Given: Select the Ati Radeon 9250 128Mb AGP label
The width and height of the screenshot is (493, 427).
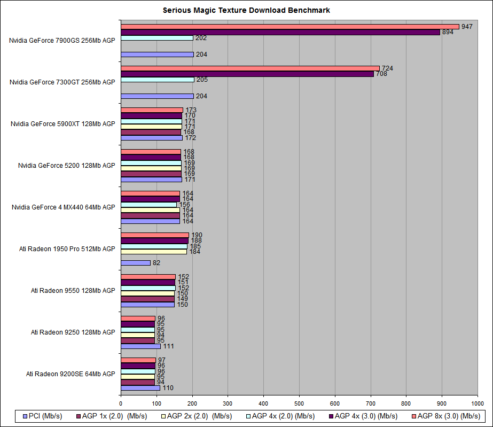Looking at the screenshot, I should point(73,332).
